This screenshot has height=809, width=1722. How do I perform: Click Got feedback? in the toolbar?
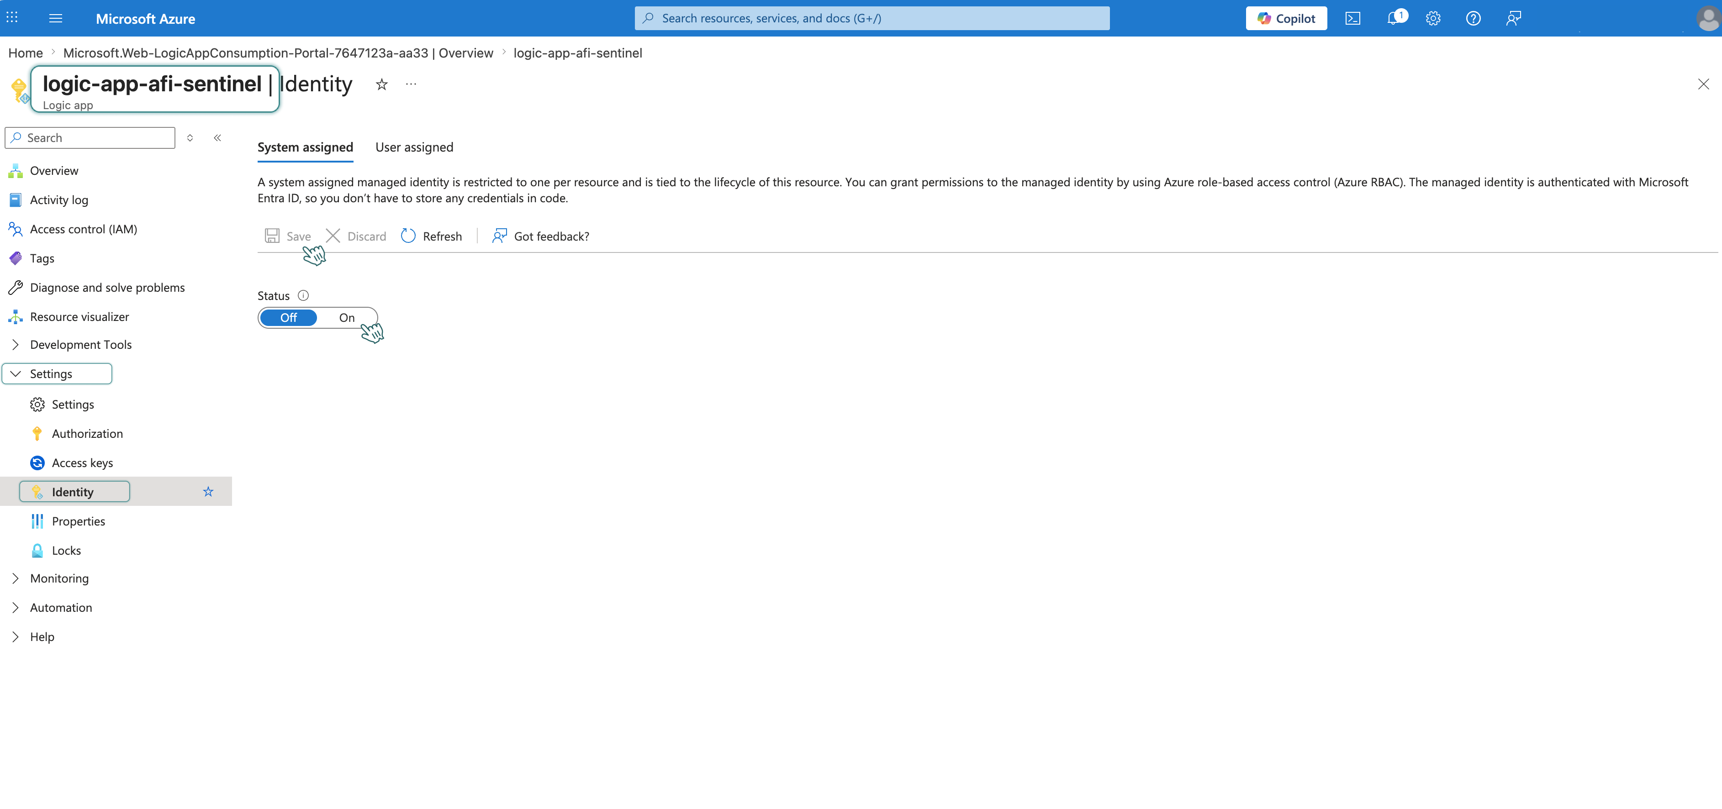click(541, 236)
